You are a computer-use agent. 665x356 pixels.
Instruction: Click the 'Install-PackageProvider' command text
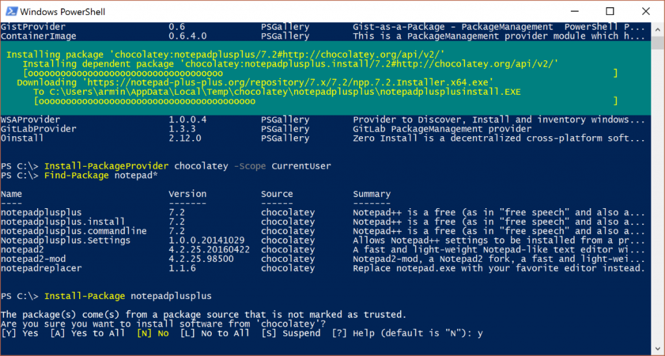pos(107,166)
